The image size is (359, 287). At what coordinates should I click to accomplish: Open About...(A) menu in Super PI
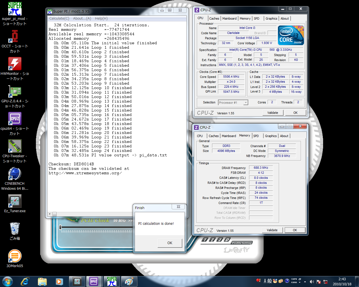click(82, 18)
